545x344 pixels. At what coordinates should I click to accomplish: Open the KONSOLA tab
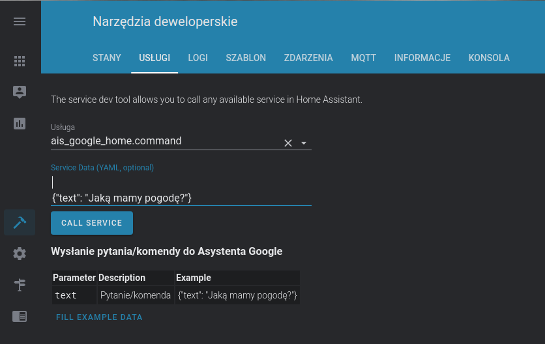pos(489,58)
